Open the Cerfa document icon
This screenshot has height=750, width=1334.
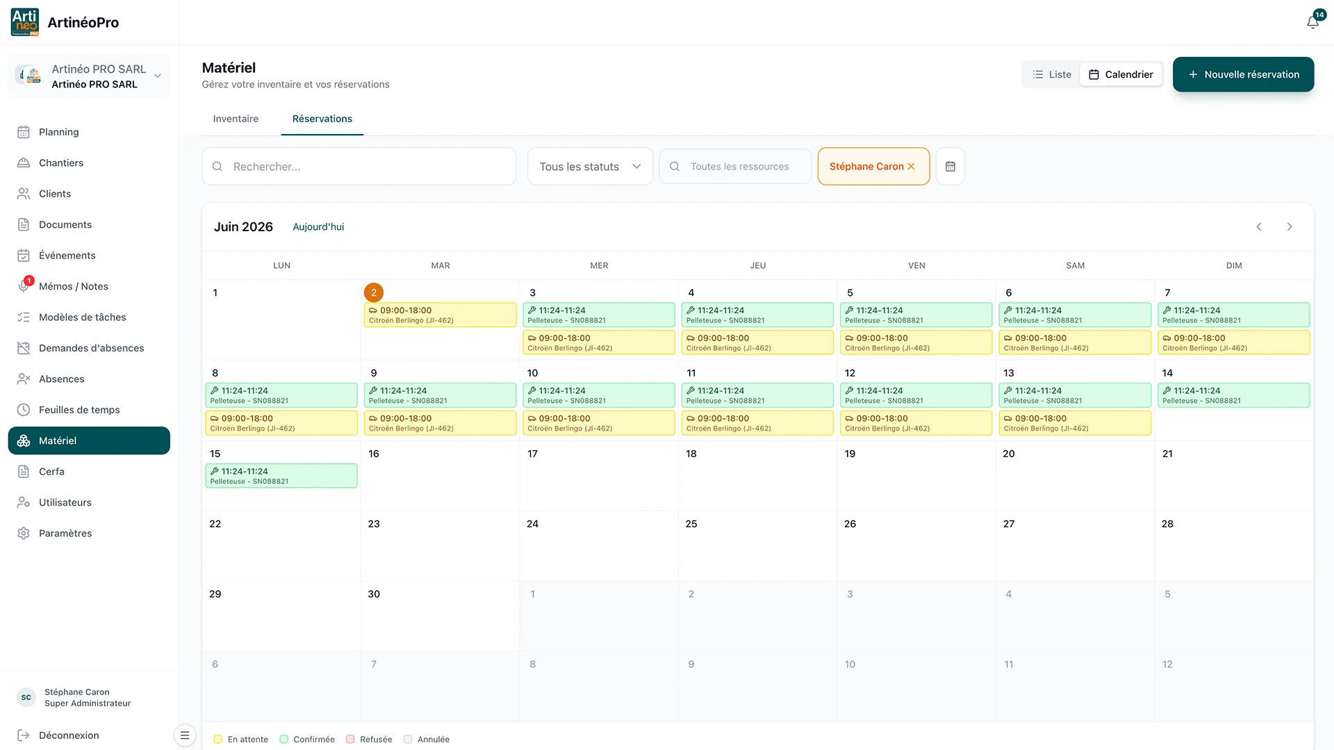[x=24, y=472]
